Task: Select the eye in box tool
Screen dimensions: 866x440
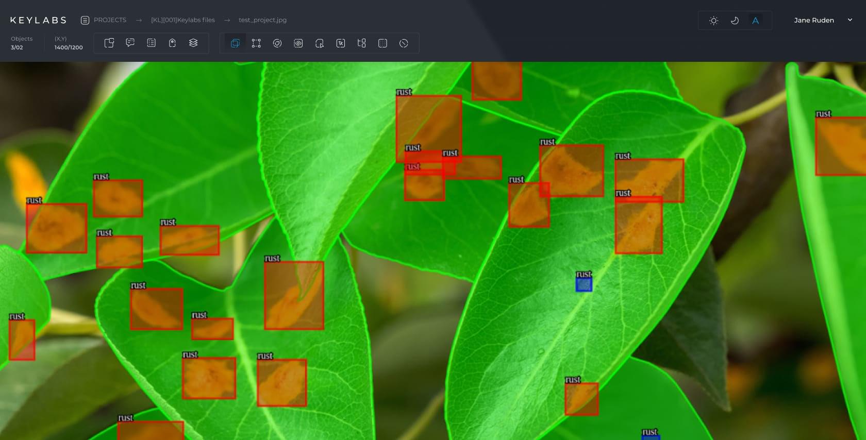Action: click(298, 43)
